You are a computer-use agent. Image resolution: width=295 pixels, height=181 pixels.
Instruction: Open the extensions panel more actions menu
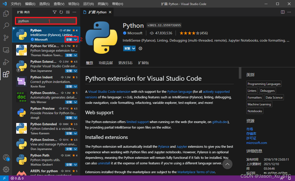click(x=74, y=12)
